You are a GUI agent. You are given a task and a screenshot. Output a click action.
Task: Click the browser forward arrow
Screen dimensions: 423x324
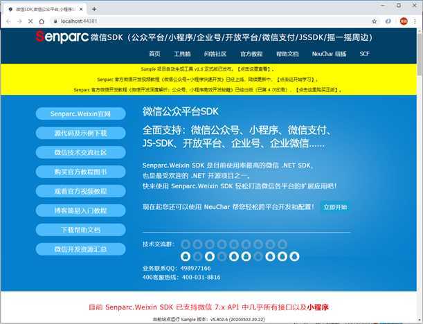point(19,21)
